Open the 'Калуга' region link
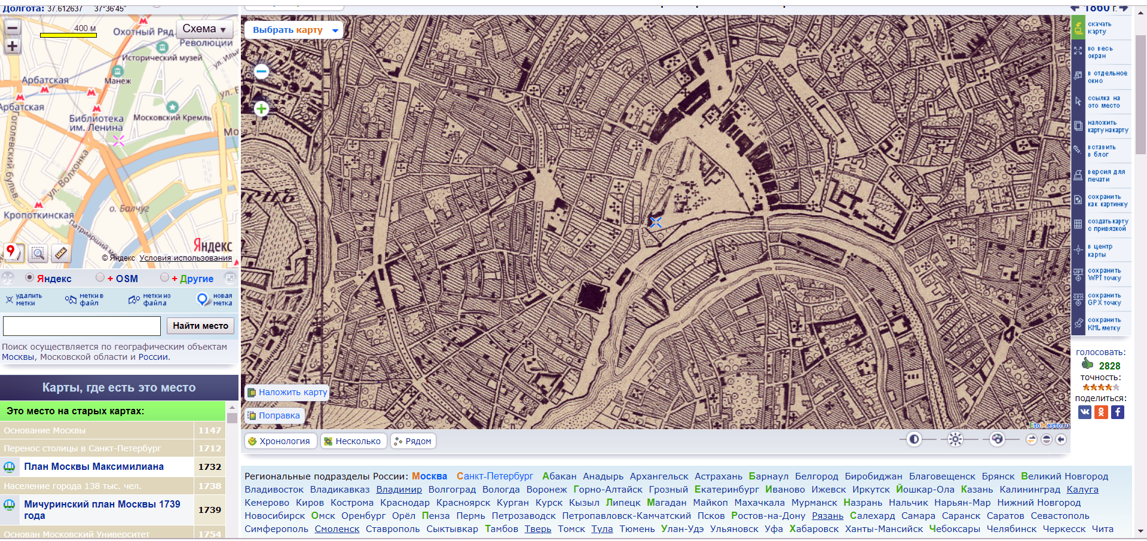 click(x=1082, y=490)
